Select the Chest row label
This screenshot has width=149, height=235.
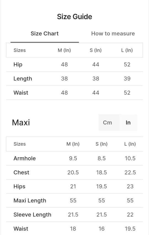22,173
